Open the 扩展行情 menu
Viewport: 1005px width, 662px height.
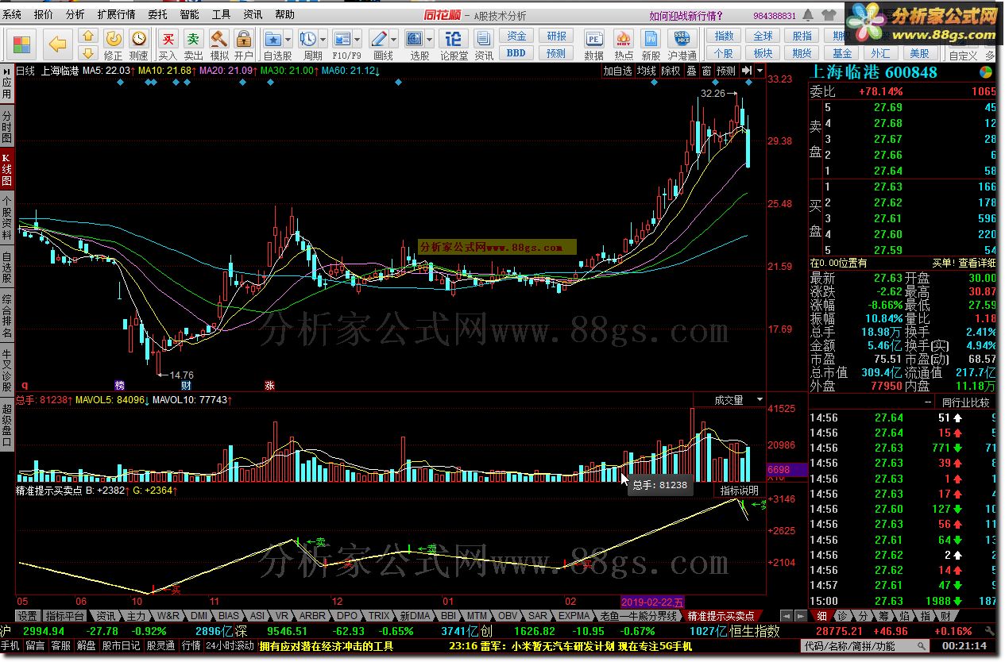coord(116,15)
